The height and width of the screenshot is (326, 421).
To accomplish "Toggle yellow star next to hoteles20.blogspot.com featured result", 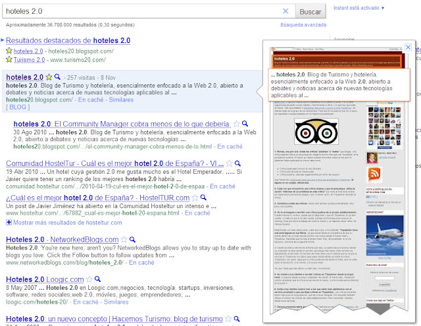I will (x=9, y=51).
